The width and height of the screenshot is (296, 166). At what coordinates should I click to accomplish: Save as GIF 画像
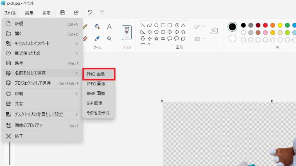pyautogui.click(x=99, y=103)
